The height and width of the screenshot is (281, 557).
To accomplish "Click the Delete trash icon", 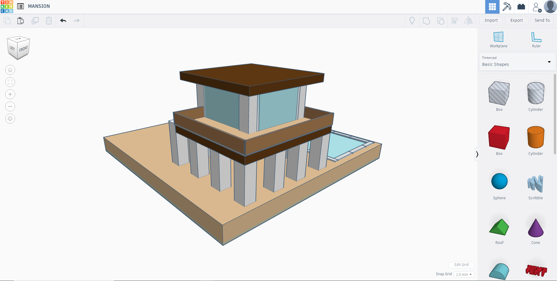I will coord(48,21).
